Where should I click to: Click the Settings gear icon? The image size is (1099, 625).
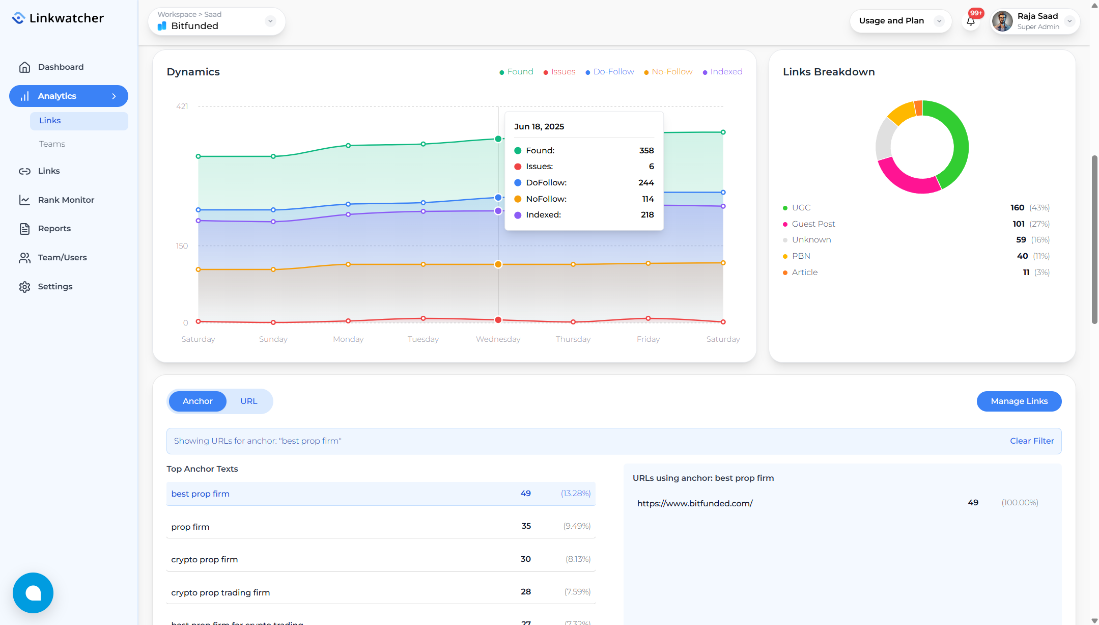pyautogui.click(x=24, y=287)
